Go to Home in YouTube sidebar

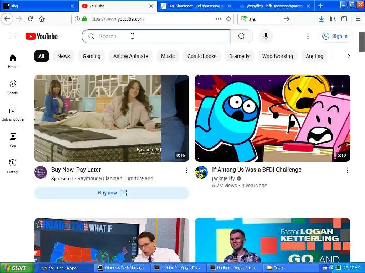pos(13,61)
